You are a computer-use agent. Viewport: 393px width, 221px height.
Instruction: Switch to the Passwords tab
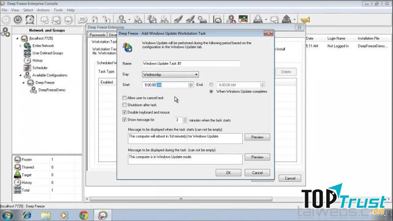(x=97, y=35)
